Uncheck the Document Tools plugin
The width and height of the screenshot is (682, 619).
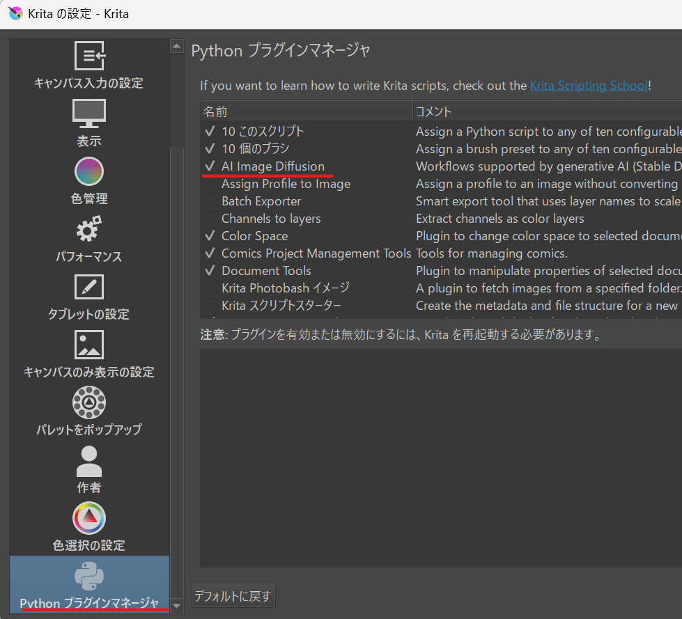pos(210,270)
